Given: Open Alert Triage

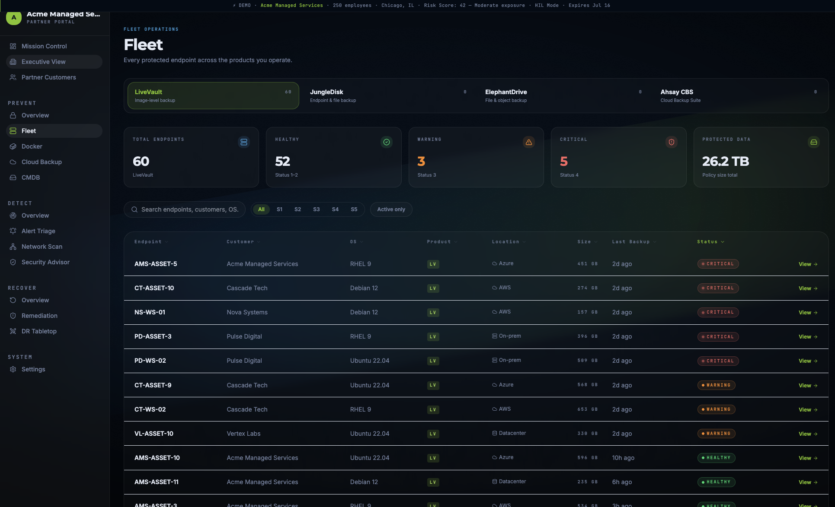Looking at the screenshot, I should pyautogui.click(x=54, y=231).
